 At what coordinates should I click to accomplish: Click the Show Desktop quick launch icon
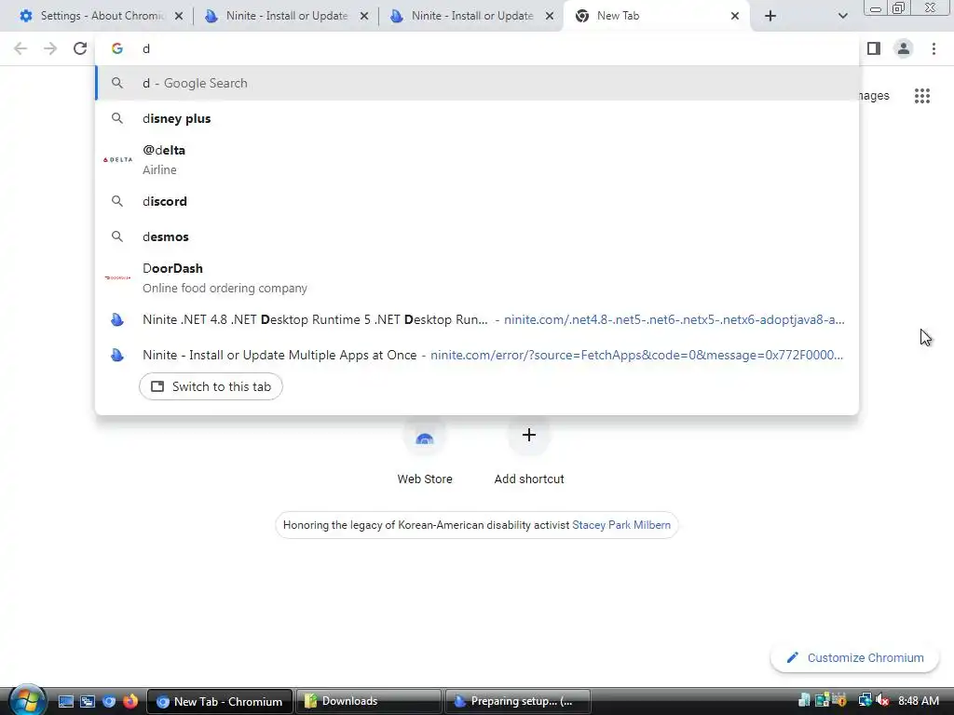point(66,701)
